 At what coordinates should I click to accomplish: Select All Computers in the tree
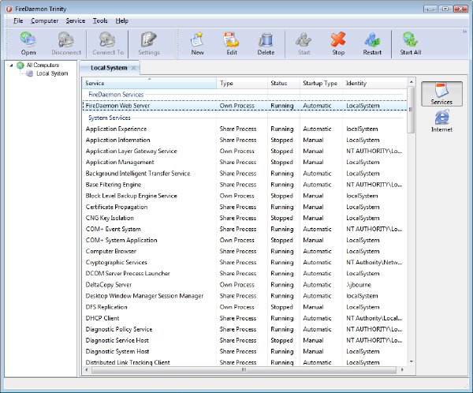43,65
